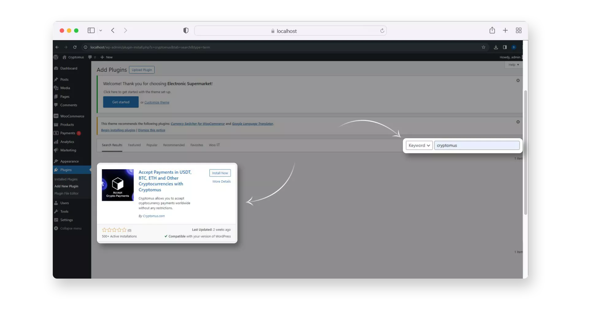This screenshot has height=331, width=589.
Task: Open the Customize theme link
Action: click(157, 102)
